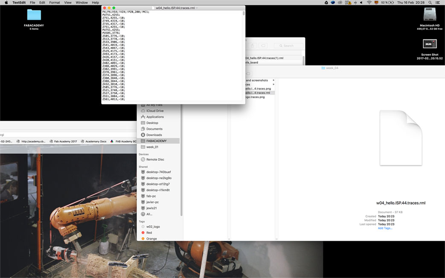Open http://academy.cb... browser bookmark

click(x=31, y=141)
